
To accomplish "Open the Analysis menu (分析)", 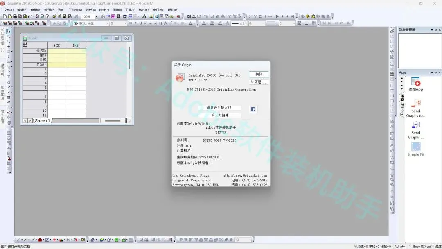I will (90, 10).
